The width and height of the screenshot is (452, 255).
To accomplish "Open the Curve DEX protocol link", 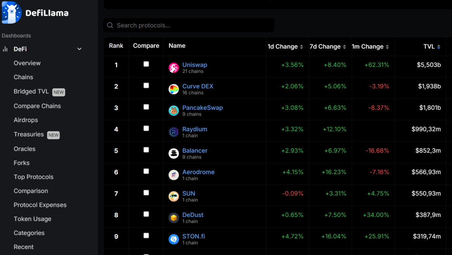I will pyautogui.click(x=198, y=86).
